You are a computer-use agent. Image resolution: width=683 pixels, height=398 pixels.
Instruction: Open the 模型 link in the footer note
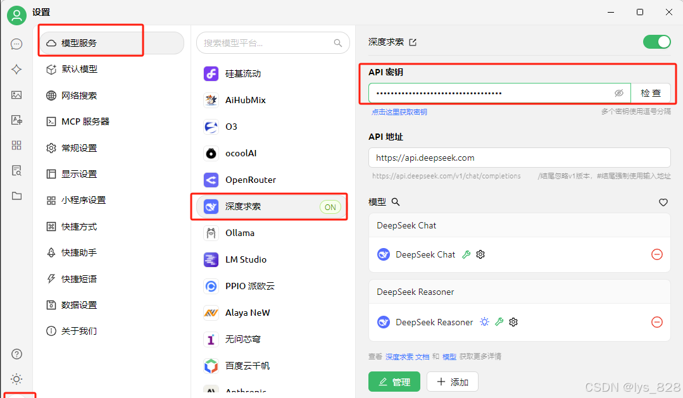(x=449, y=357)
